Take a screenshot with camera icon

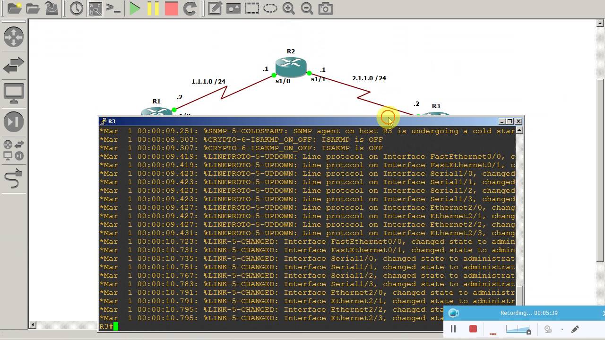[325, 8]
